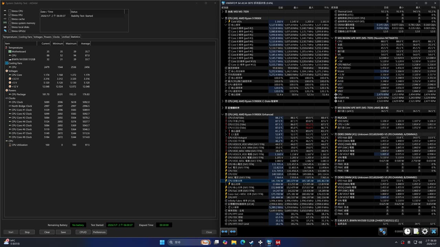
Task: Collapse the Ryzen 9 9900X: Enhanced section
Action: pos(223,114)
